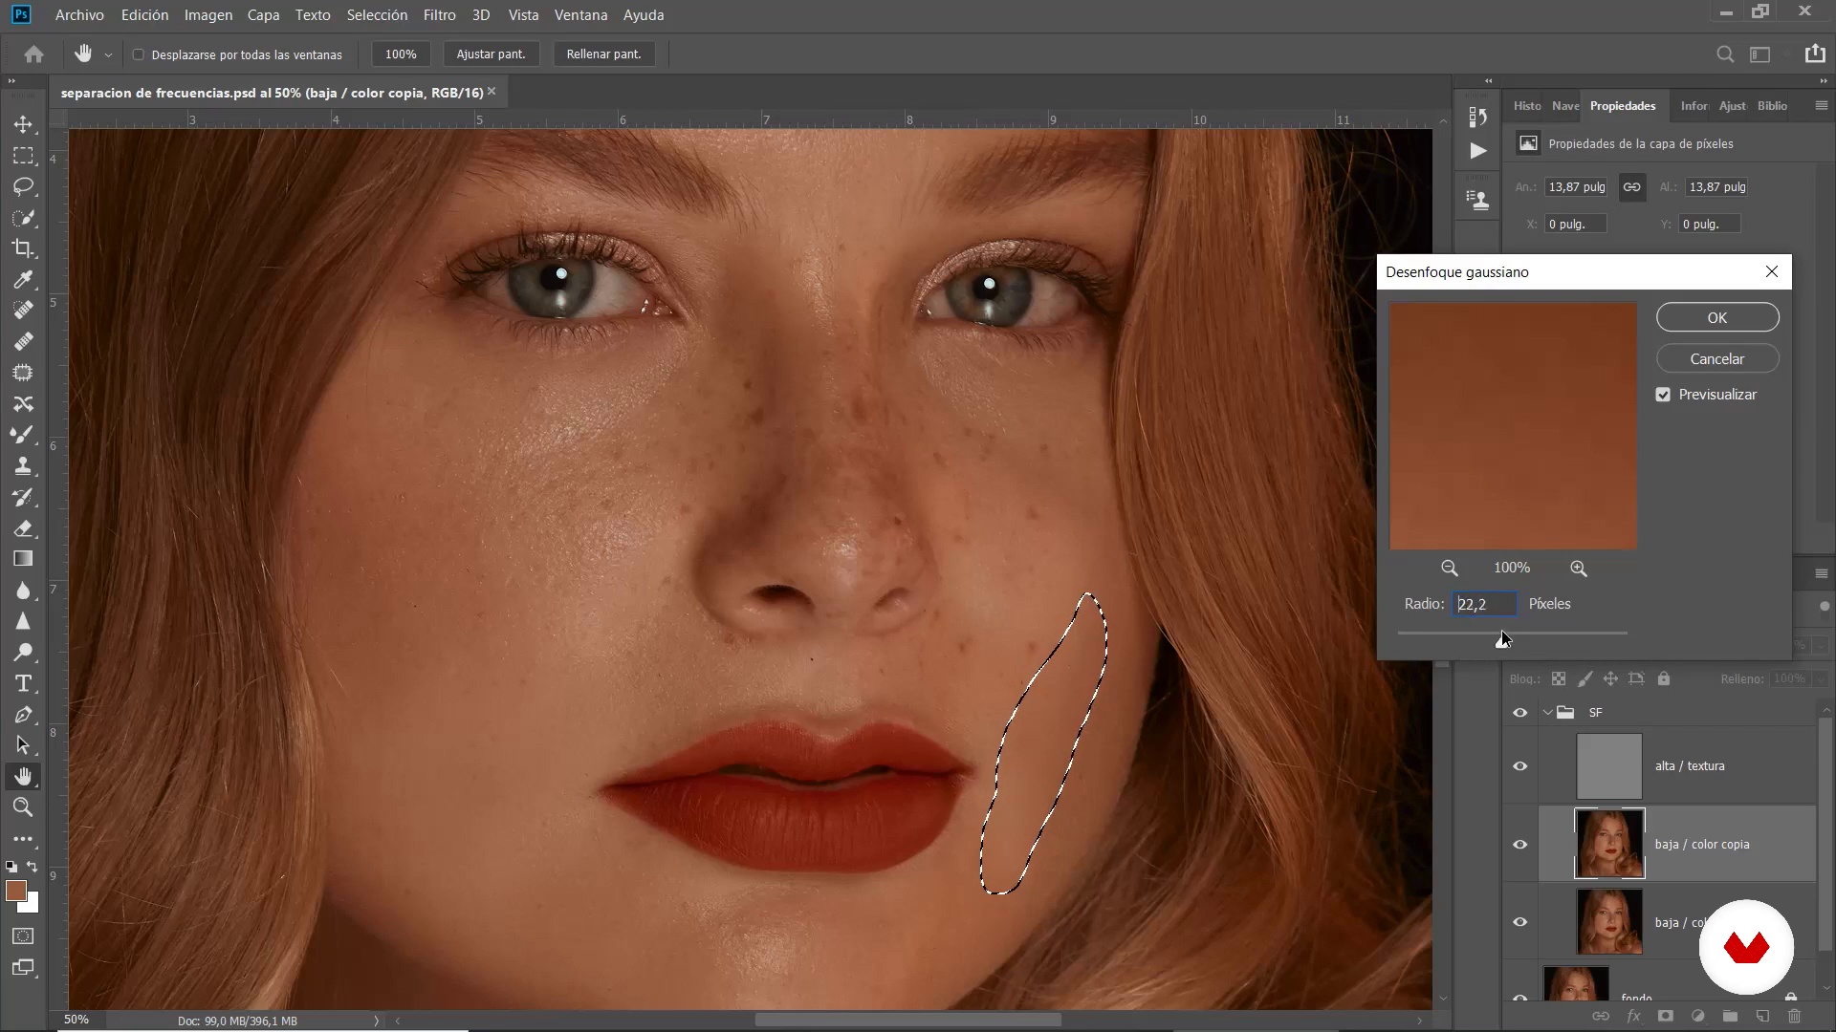Click OK in Desenfoque gaussiano dialog

(x=1717, y=317)
